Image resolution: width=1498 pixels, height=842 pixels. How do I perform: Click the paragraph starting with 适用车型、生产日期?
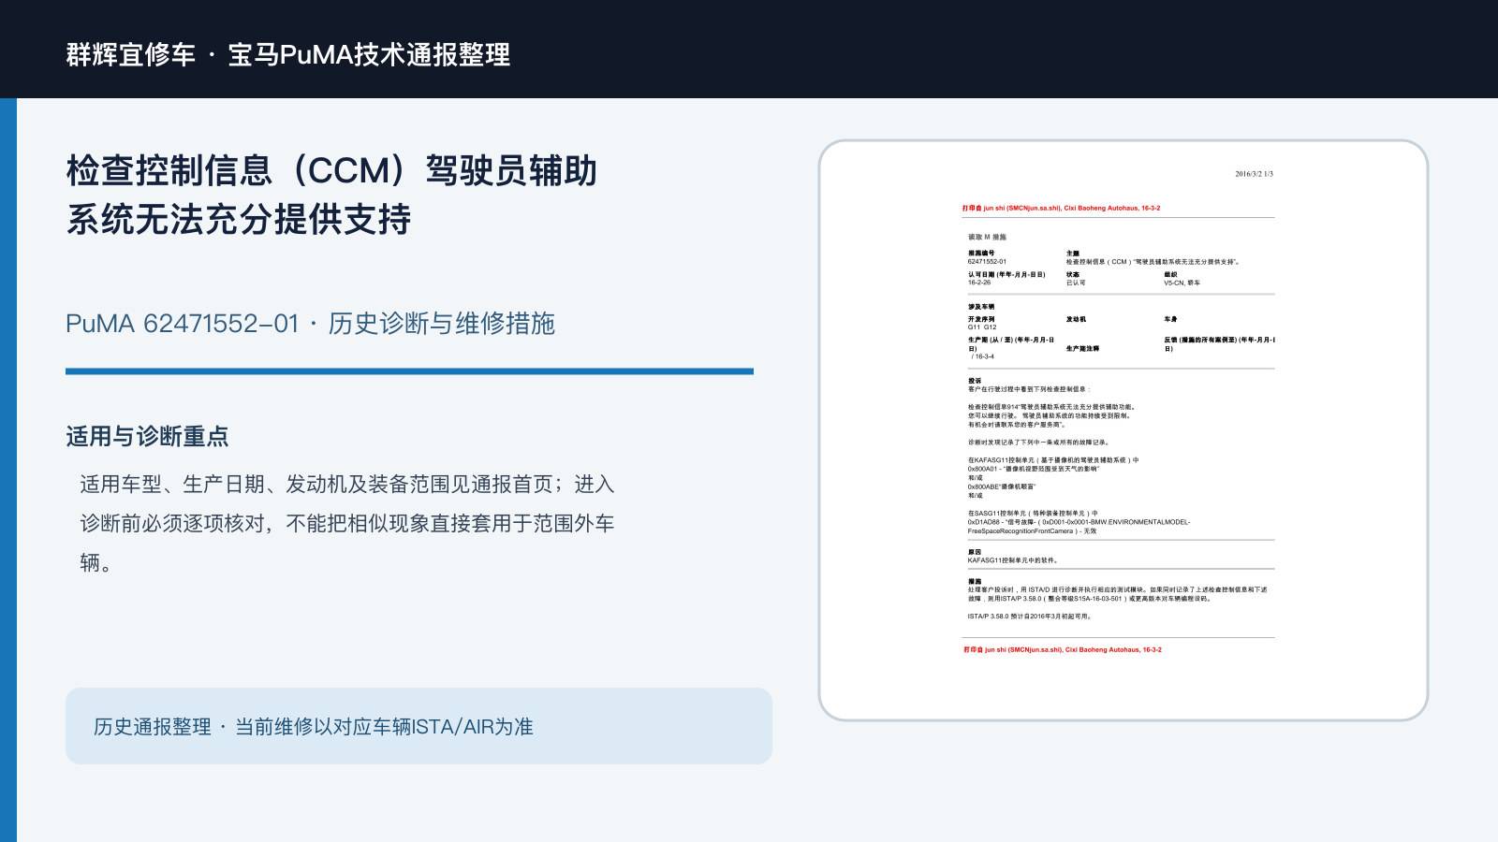coord(346,523)
